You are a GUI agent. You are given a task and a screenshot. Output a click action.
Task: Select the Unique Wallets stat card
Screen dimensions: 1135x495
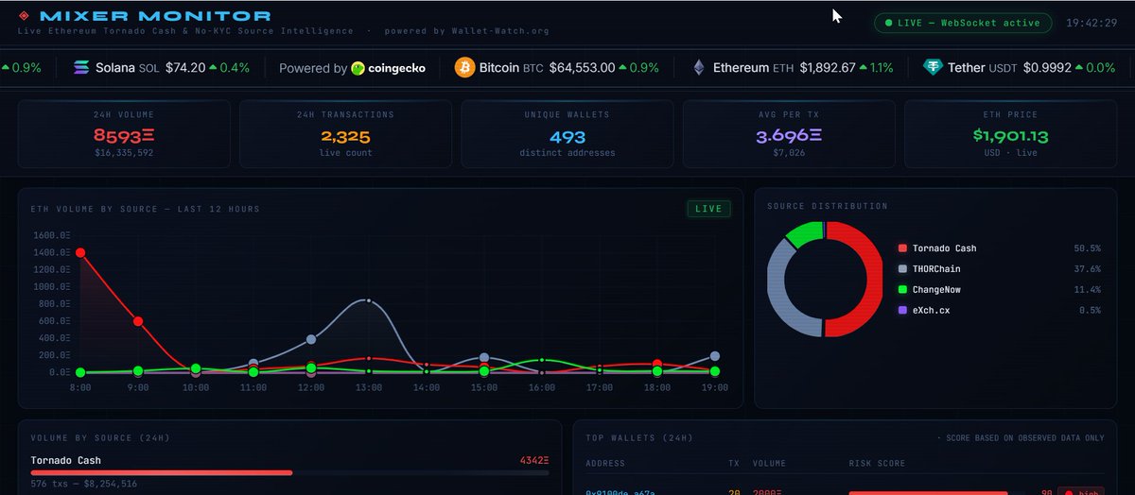coord(567,133)
